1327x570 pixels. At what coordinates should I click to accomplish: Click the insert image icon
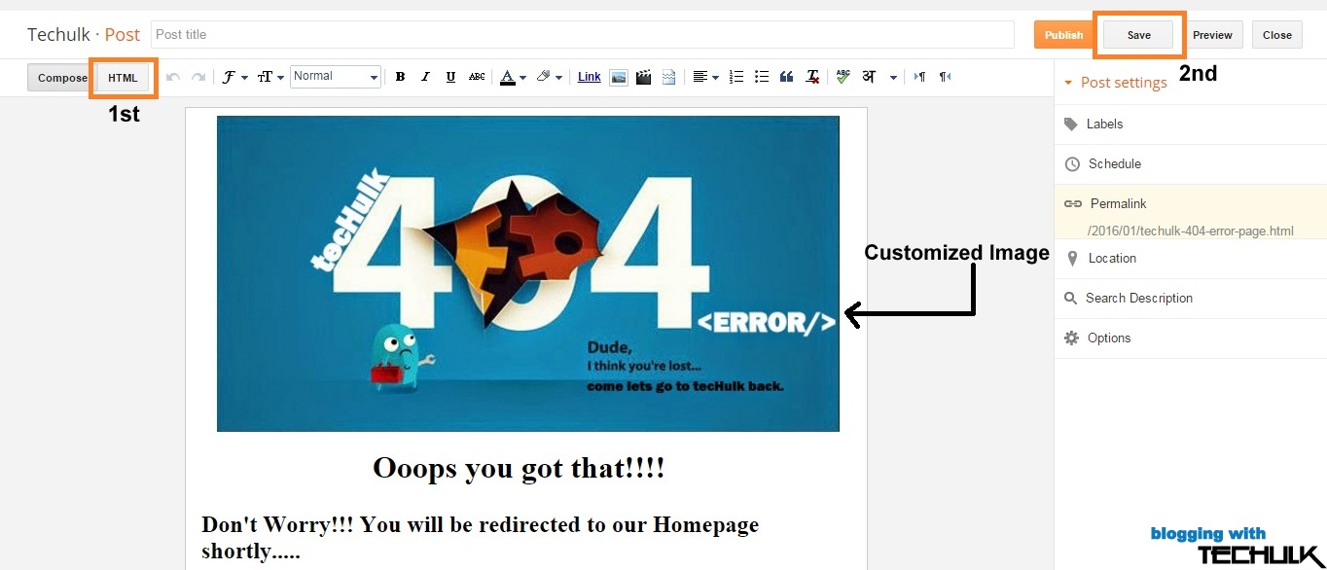pyautogui.click(x=618, y=77)
